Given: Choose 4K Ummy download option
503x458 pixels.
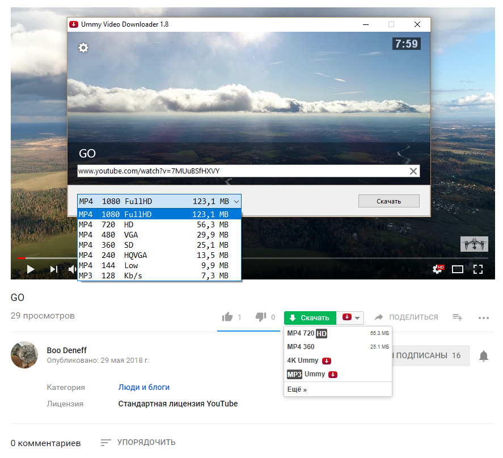Looking at the screenshot, I should [x=338, y=361].
